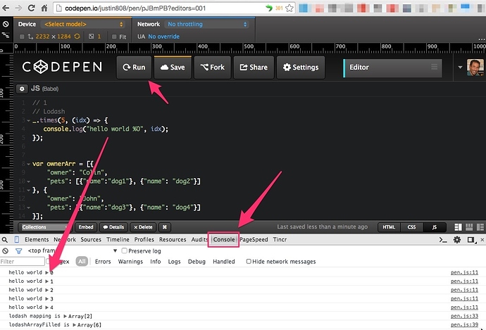Toggle the HTML editor panel

[389, 227]
